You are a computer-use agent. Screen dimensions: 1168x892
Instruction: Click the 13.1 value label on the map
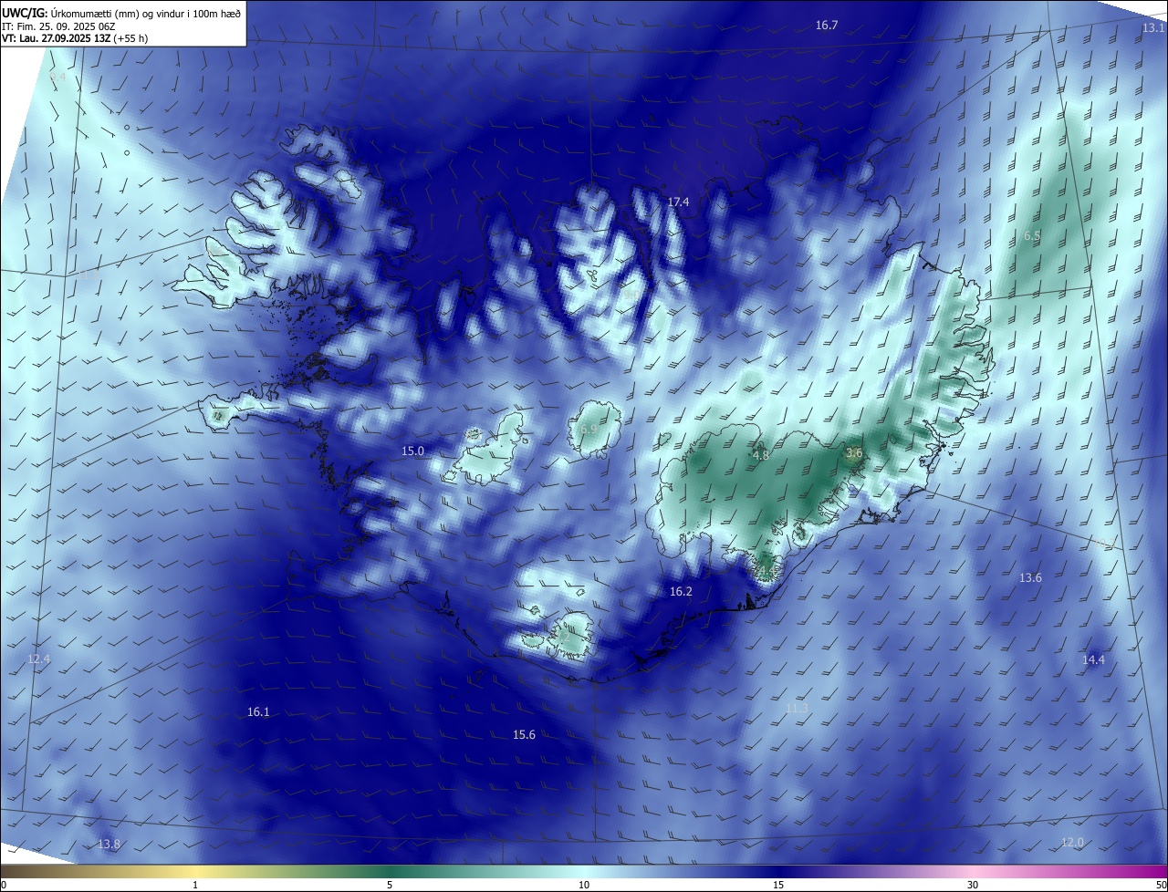tap(1153, 28)
